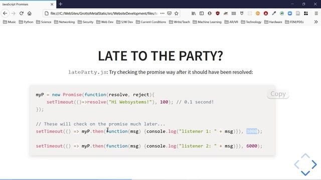The width and height of the screenshot is (321, 180).
Task: Open the Security bookmarks folder
Action: point(86,22)
